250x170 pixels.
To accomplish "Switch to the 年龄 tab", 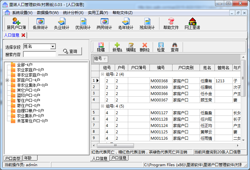I will pos(30,158).
